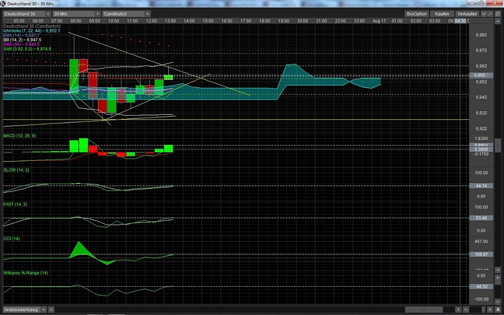Select the Ichimoku (7, 22, 44) indicator label
This screenshot has height=315, width=504.
32,31
